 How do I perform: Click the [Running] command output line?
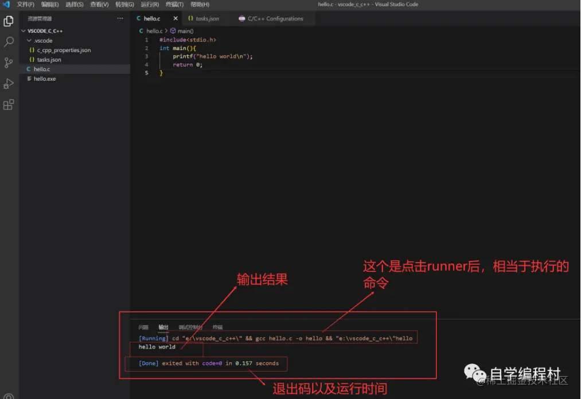275,339
